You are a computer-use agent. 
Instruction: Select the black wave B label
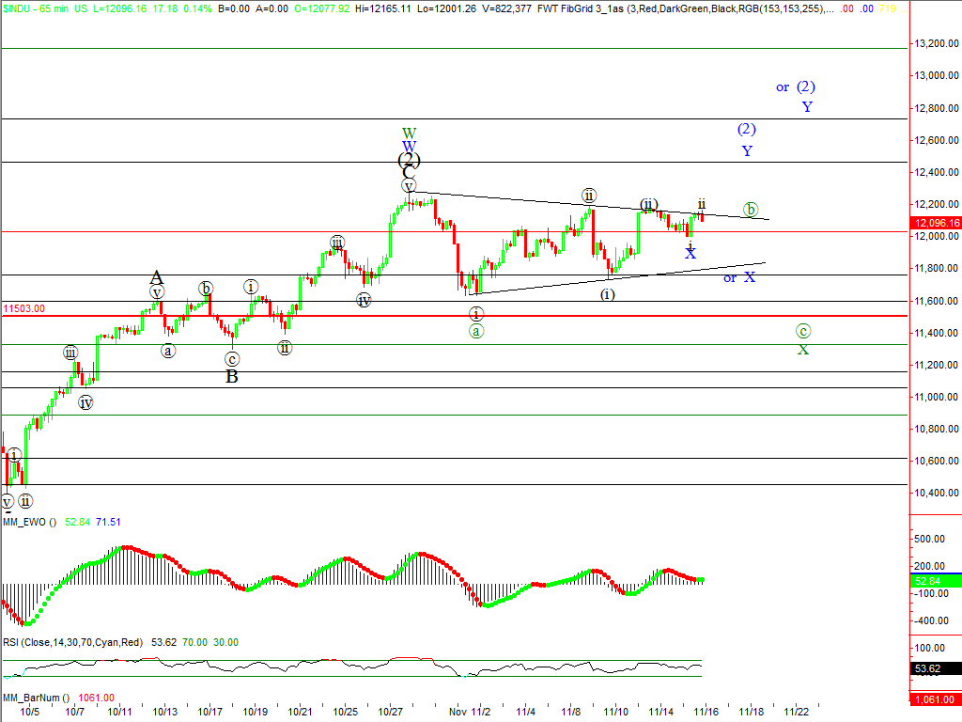pos(231,377)
